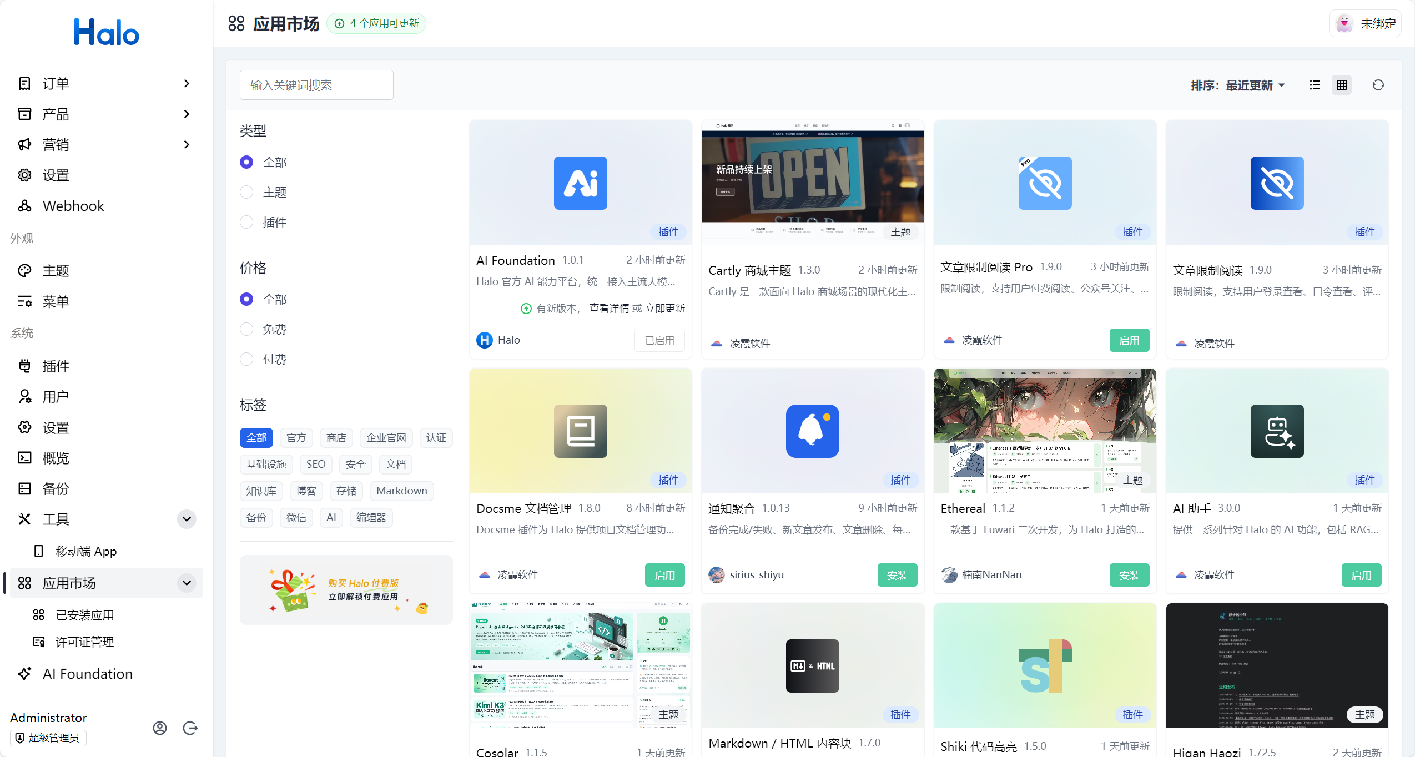Click the 通知聚合 bell app icon
The image size is (1415, 757).
813,431
